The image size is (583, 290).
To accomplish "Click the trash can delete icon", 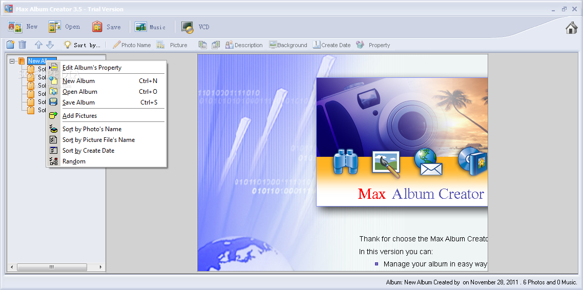I will click(x=23, y=45).
